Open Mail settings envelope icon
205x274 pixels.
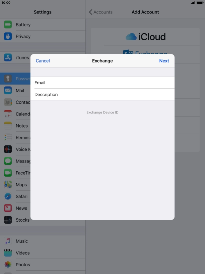8,90
